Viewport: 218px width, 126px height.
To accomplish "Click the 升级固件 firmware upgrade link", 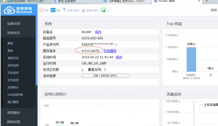I will tap(110, 51).
